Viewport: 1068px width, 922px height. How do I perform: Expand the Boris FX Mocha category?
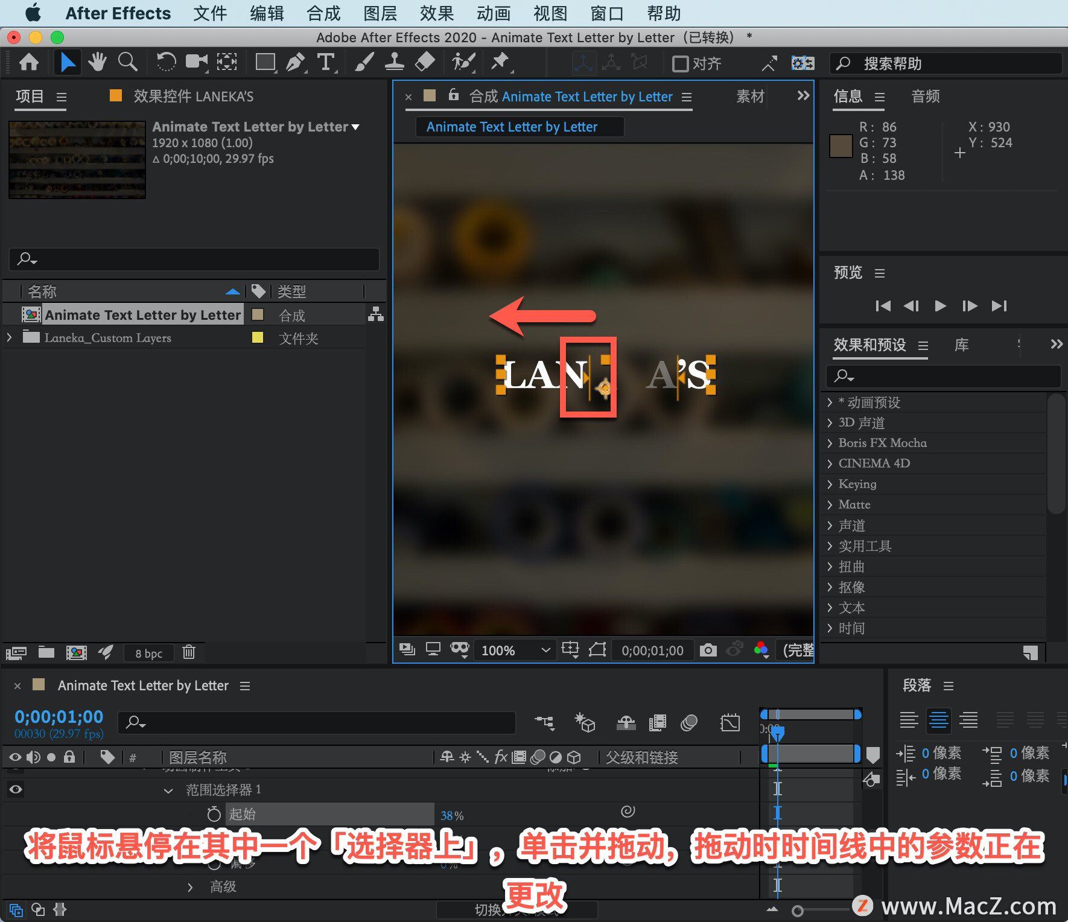tap(830, 444)
